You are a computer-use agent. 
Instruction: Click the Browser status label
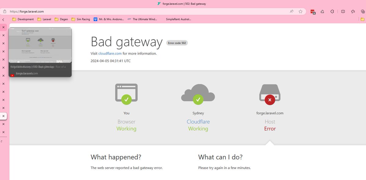point(126,122)
